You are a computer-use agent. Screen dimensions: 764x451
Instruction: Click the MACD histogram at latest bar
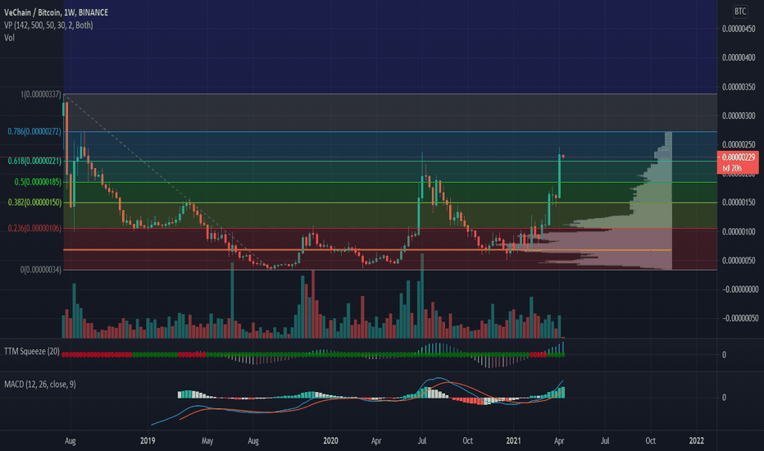[563, 393]
